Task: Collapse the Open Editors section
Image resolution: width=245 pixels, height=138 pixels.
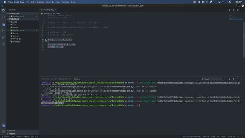Action: click(x=22, y=13)
